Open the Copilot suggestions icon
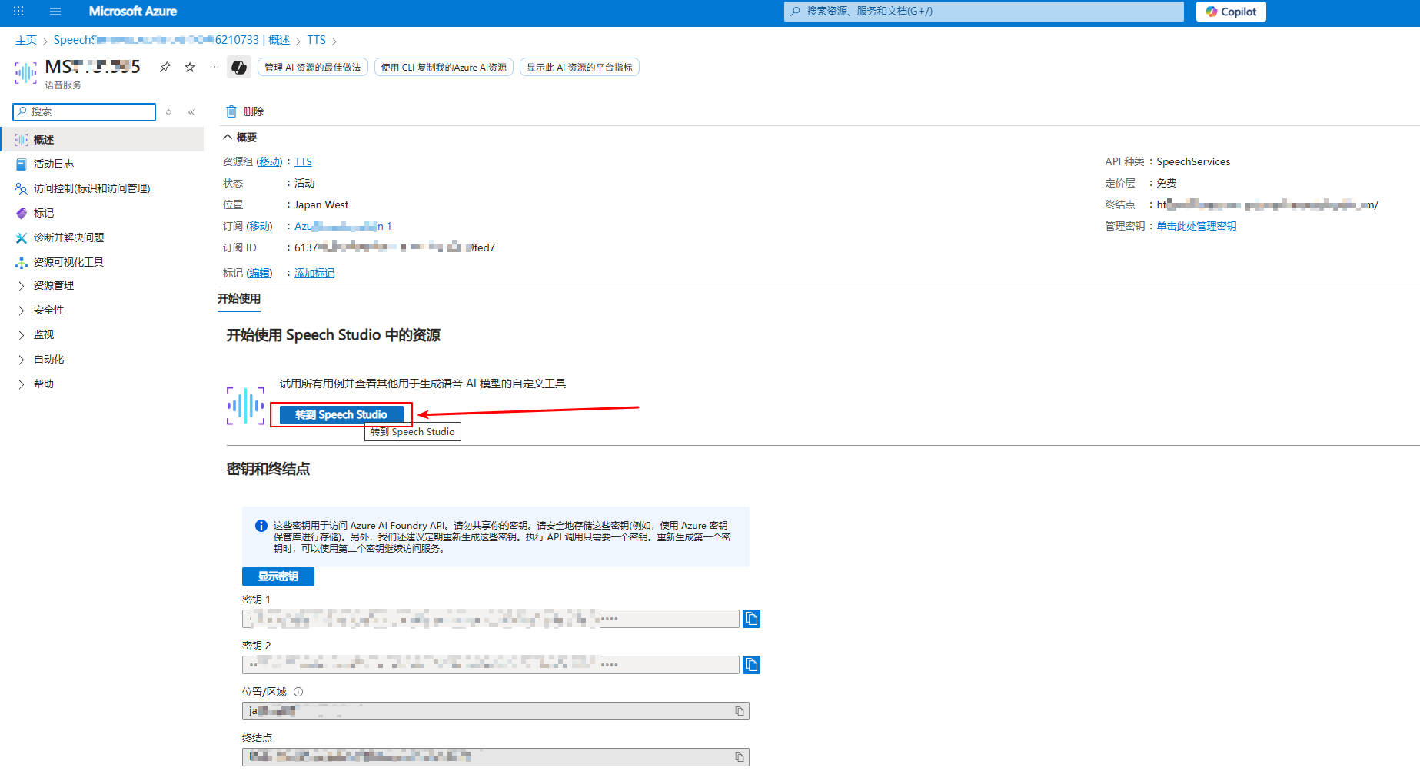Screen dimensions: 1420x774 pyautogui.click(x=239, y=68)
